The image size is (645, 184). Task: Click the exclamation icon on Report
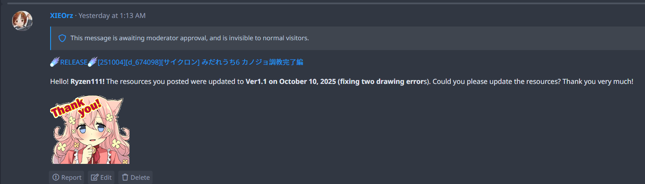(x=56, y=177)
